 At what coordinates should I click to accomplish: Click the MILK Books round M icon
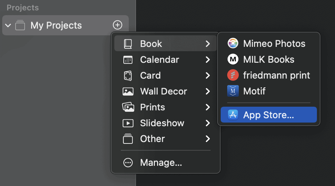click(233, 59)
